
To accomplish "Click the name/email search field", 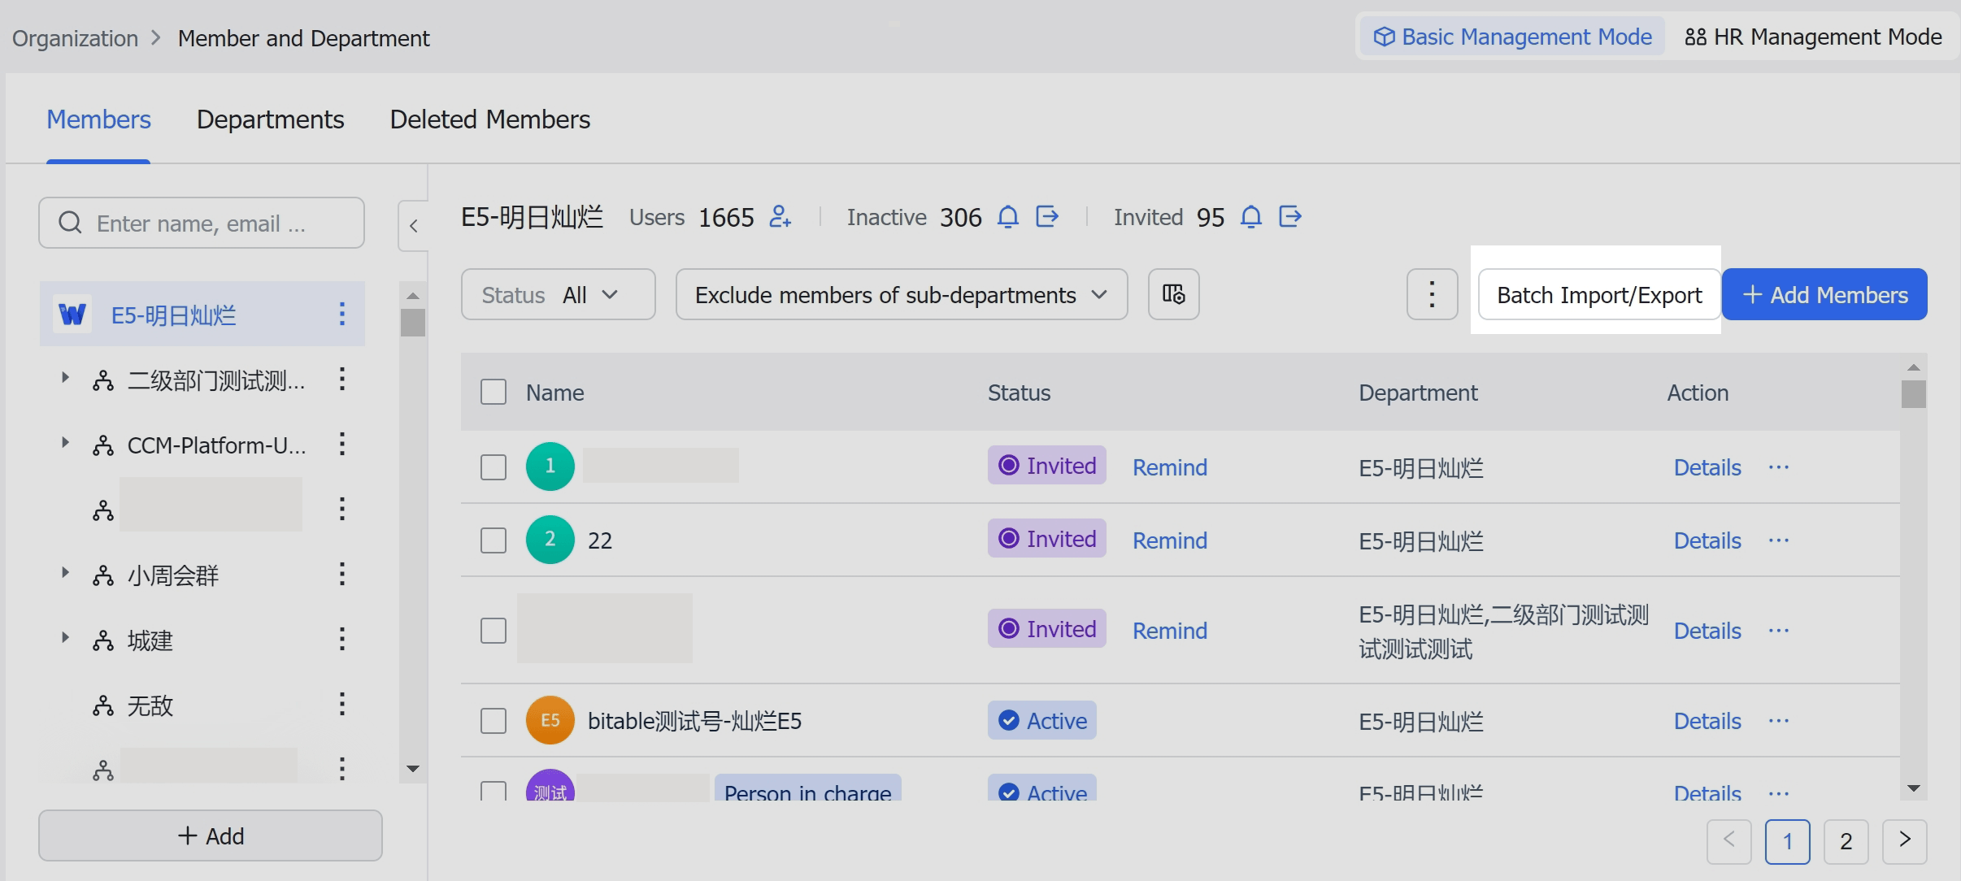I will 202,224.
